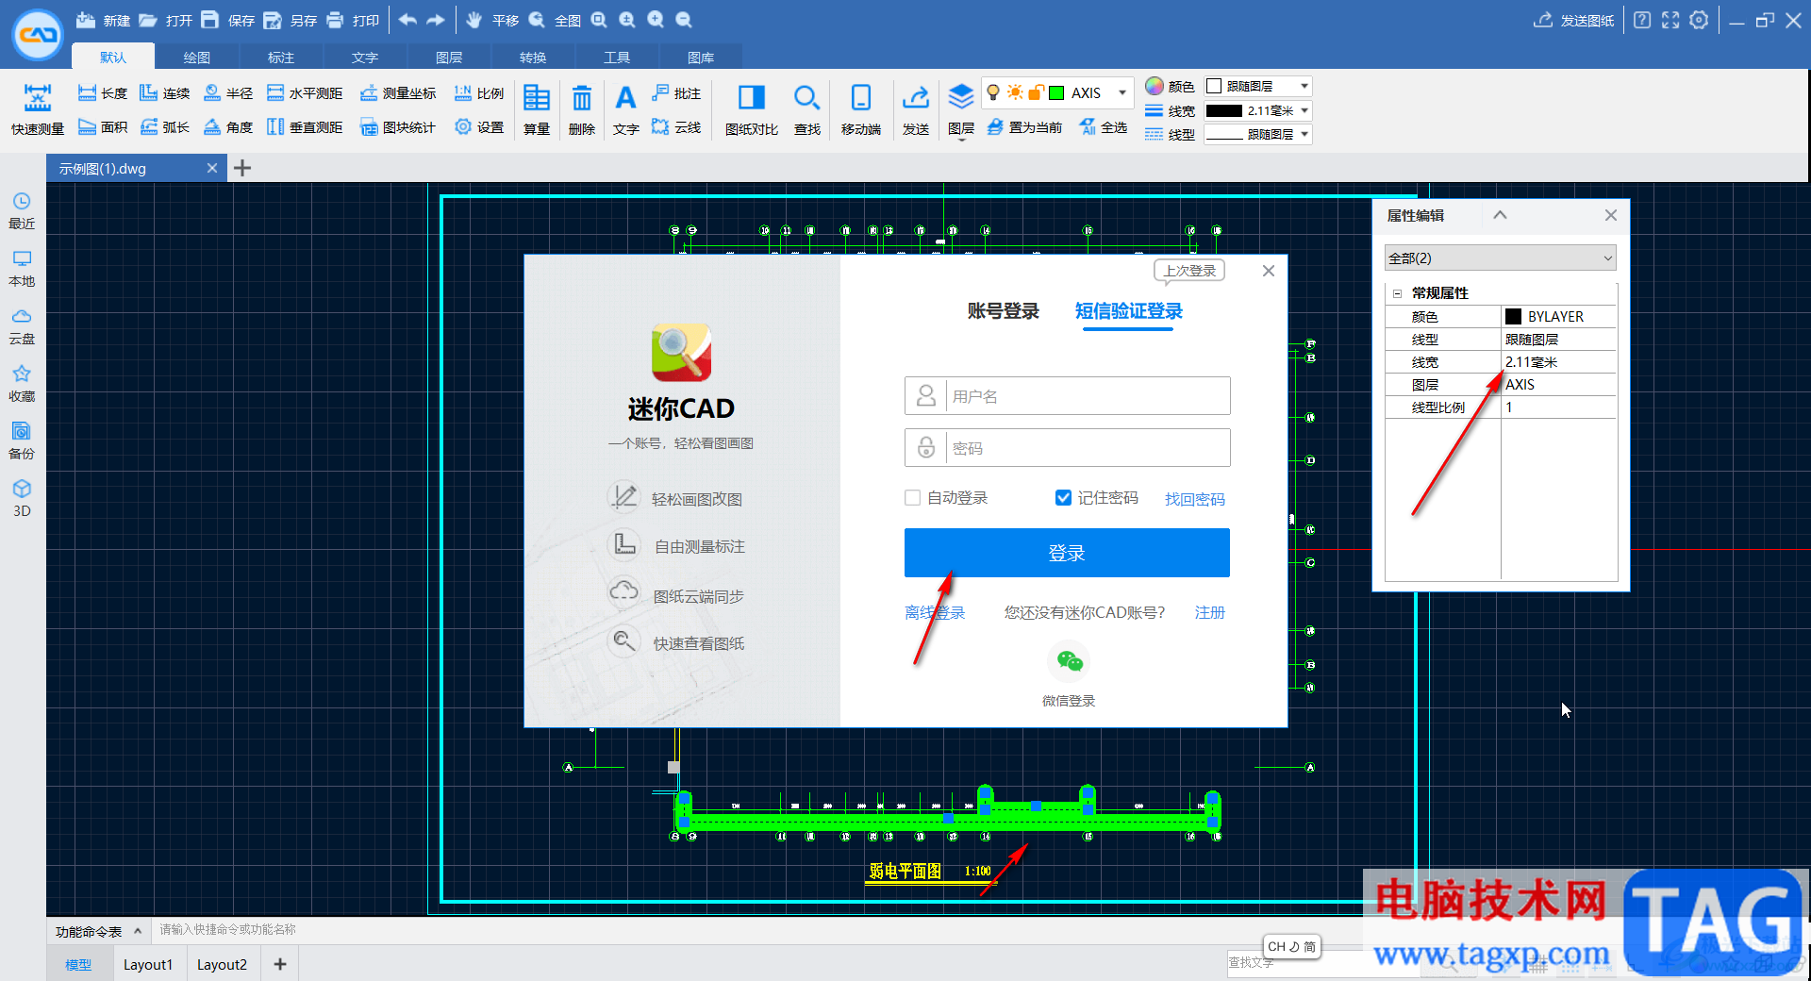Click 发送图纸 in the title bar
The image size is (1811, 981).
(1573, 20)
